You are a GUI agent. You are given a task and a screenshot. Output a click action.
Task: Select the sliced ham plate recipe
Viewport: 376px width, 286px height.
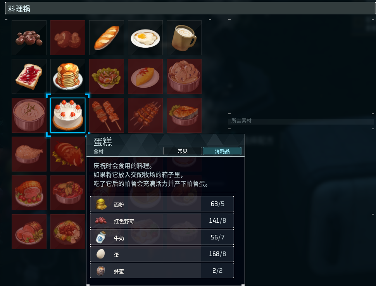click(29, 232)
